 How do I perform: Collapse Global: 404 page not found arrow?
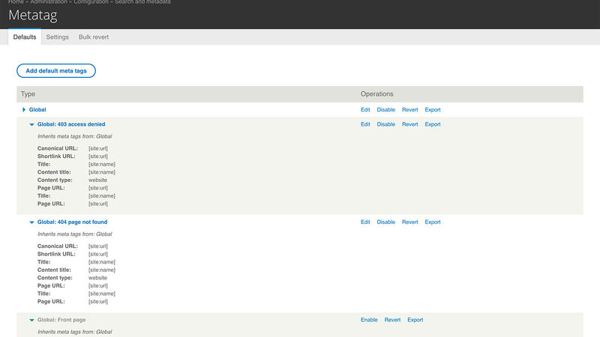31,222
